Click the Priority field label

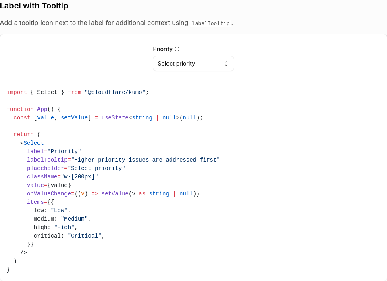tap(162, 49)
